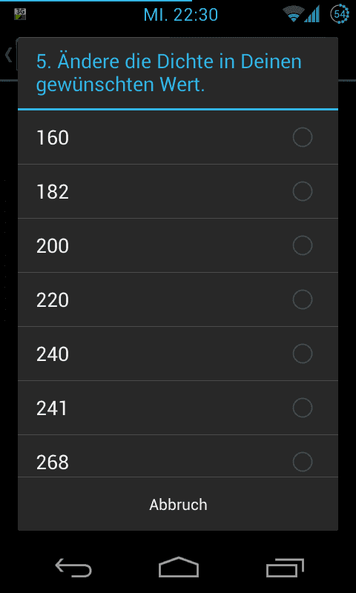Choose the 240 radio option
Screen dimensions: 356x593
pyautogui.click(x=303, y=354)
